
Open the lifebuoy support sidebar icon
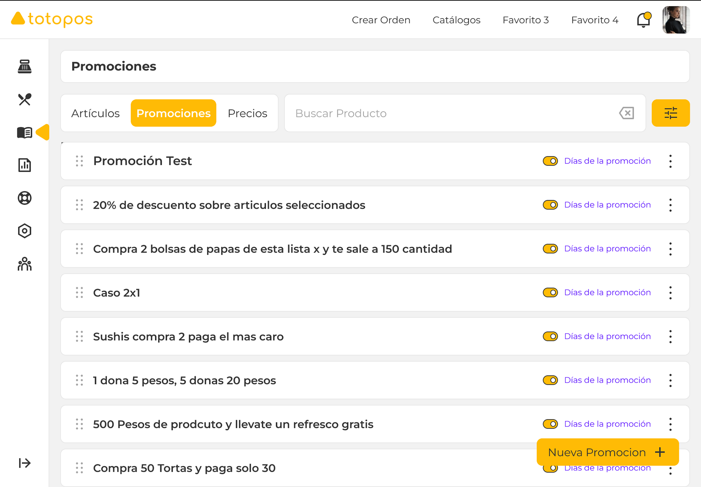tap(24, 198)
